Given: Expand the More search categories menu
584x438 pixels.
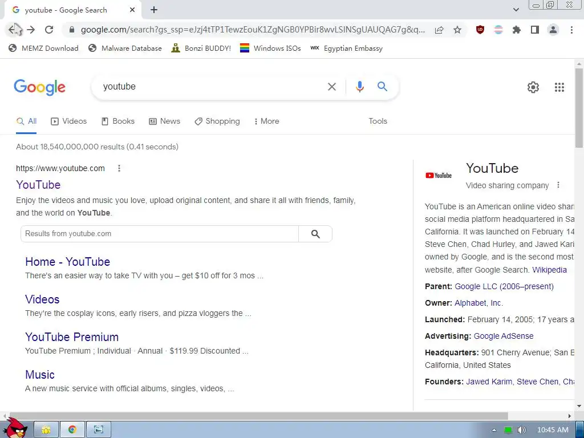Looking at the screenshot, I should pos(267,121).
